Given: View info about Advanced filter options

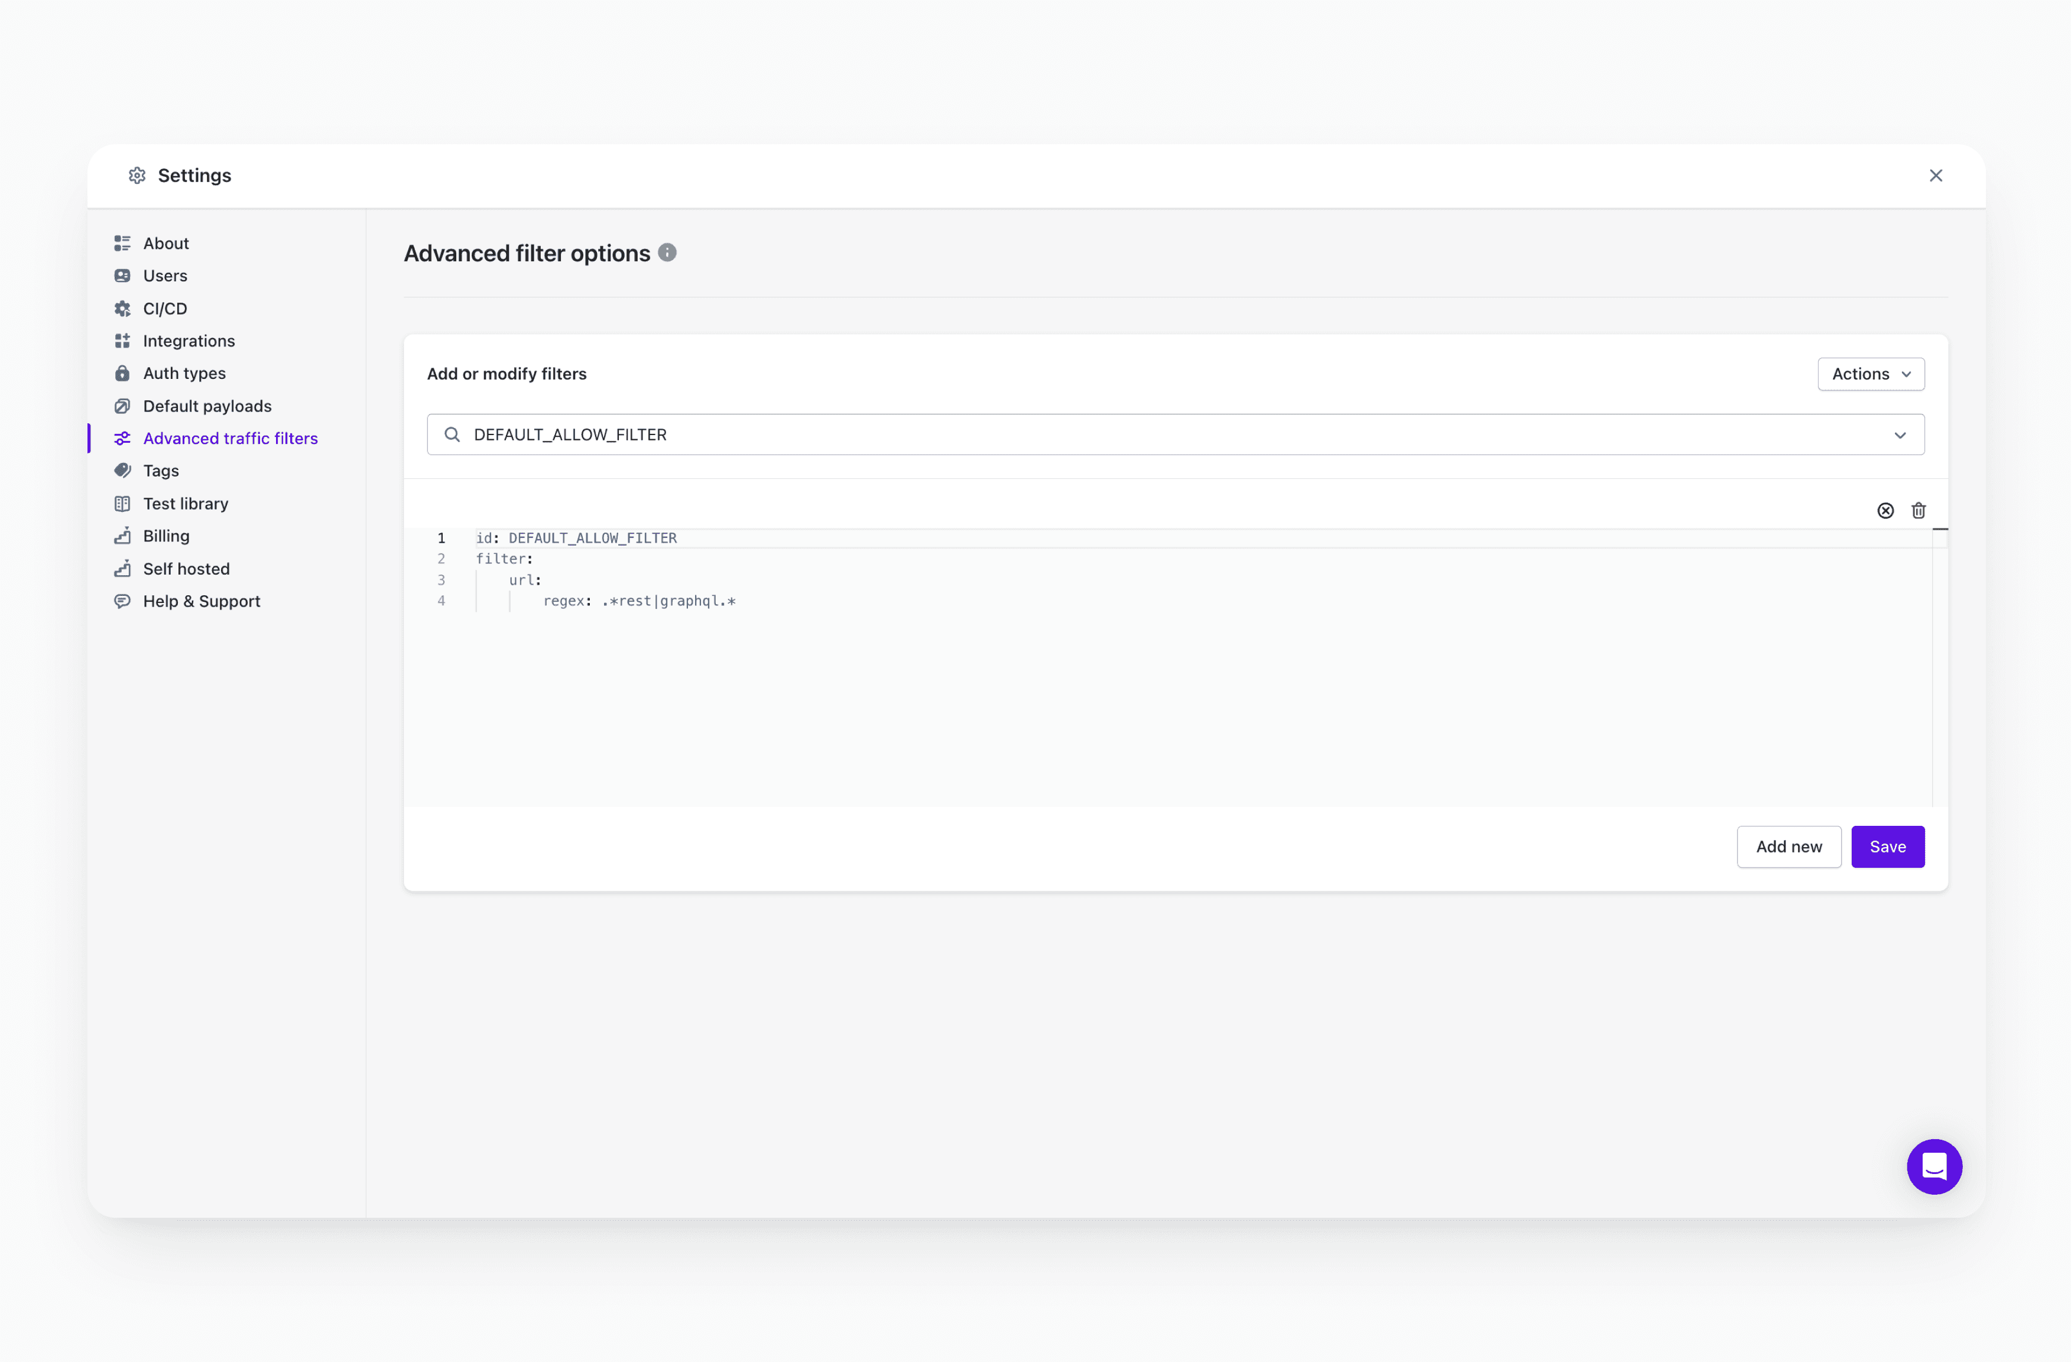Looking at the screenshot, I should click(667, 252).
